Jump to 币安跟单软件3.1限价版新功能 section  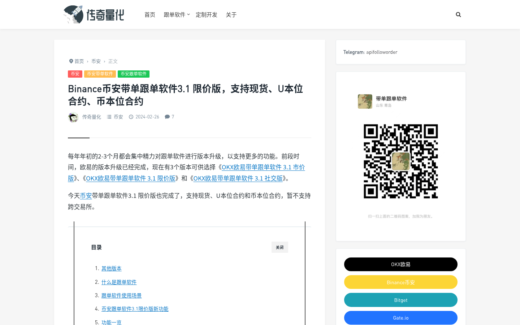135,309
